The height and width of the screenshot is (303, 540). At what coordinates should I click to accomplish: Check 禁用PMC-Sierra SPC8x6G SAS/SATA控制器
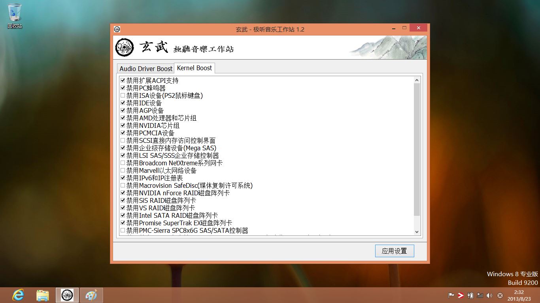click(x=123, y=230)
